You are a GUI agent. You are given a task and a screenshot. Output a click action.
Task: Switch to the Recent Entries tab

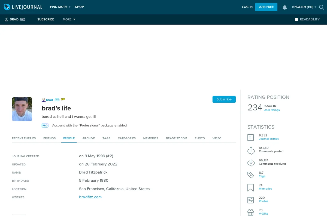click(x=24, y=138)
